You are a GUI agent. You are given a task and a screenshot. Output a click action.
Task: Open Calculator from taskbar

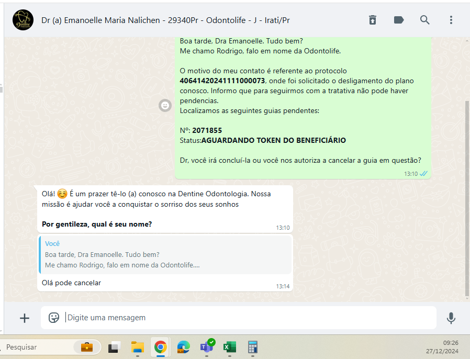point(253,347)
